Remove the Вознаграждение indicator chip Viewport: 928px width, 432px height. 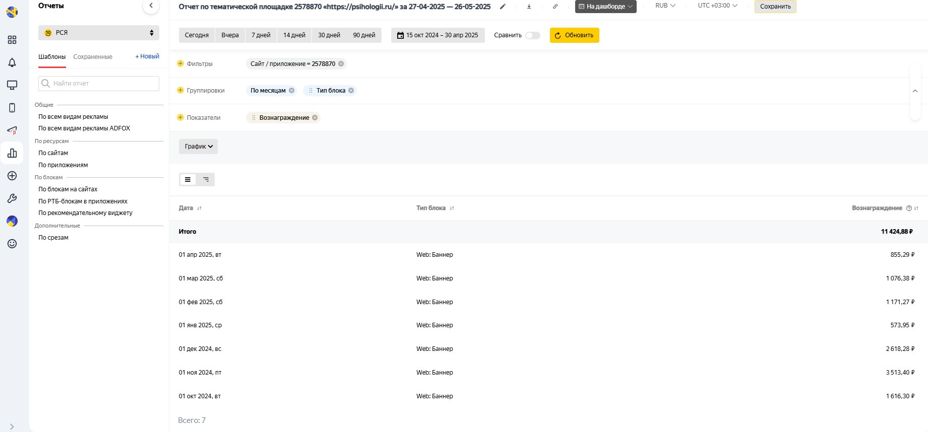[315, 117]
